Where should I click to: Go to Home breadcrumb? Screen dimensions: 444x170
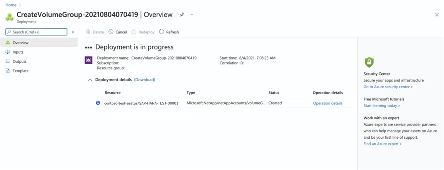pos(11,5)
